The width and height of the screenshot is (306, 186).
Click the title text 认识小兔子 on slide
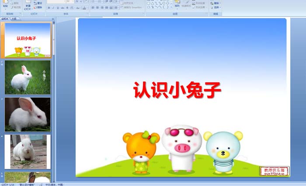click(177, 91)
